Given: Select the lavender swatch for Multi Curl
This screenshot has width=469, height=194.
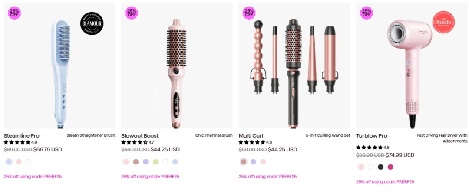Looking at the screenshot, I should (x=253, y=162).
